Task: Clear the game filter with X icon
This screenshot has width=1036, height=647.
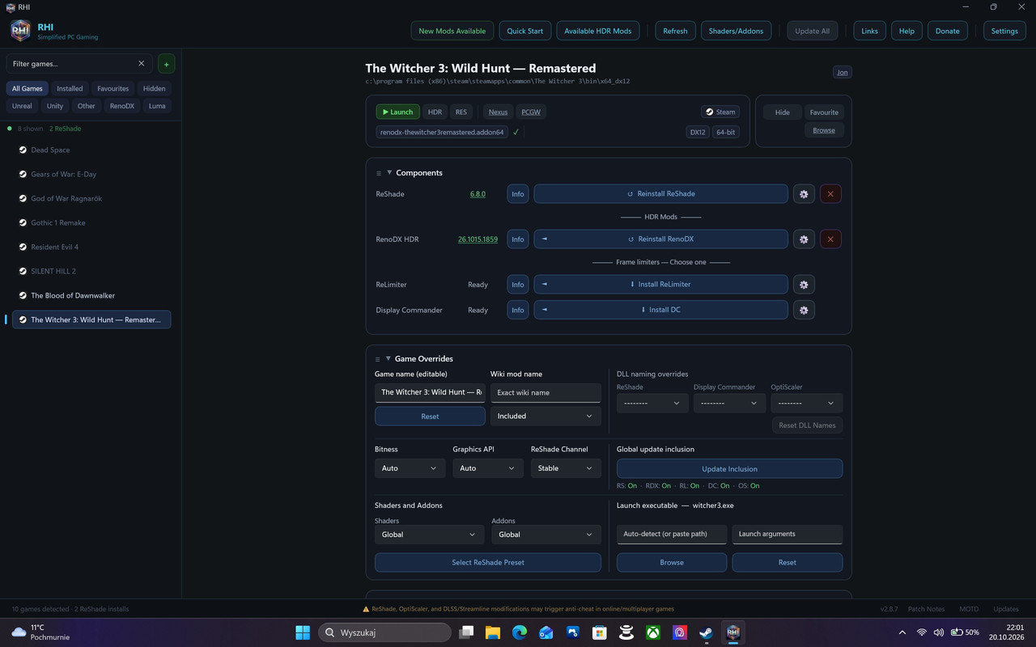Action: [x=142, y=63]
